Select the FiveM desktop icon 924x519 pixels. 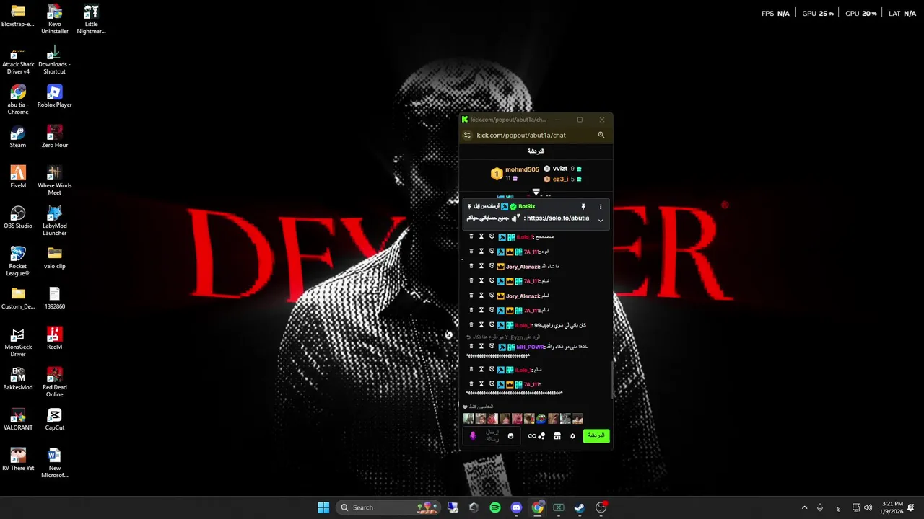click(18, 177)
